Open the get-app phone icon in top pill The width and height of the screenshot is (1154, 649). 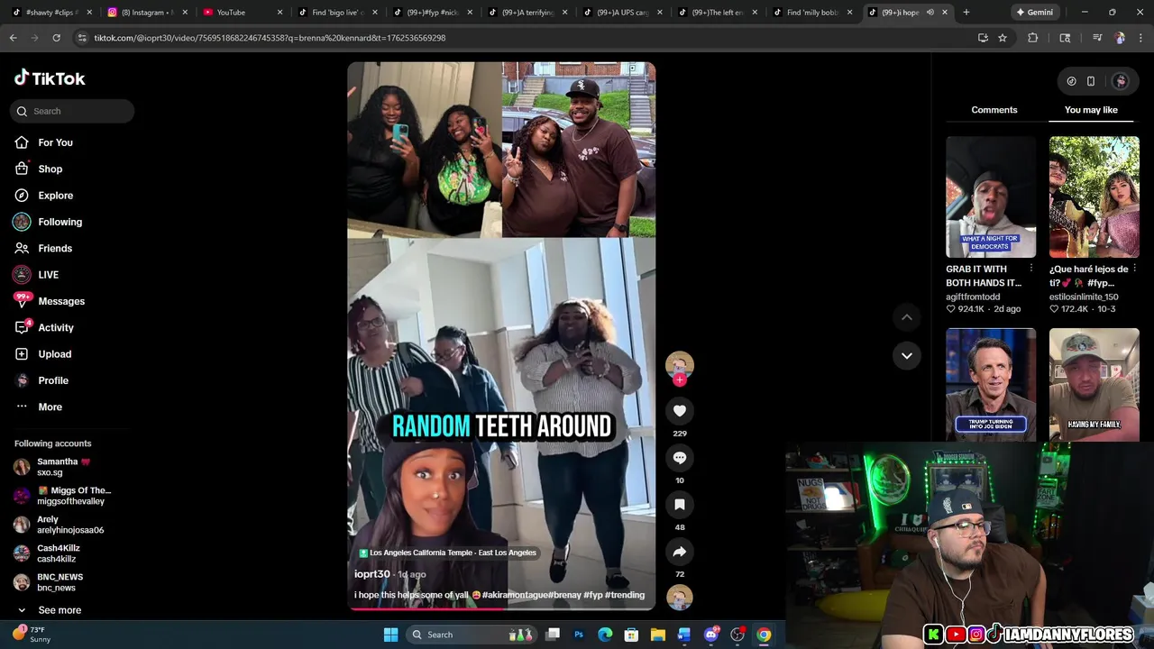(x=1091, y=81)
